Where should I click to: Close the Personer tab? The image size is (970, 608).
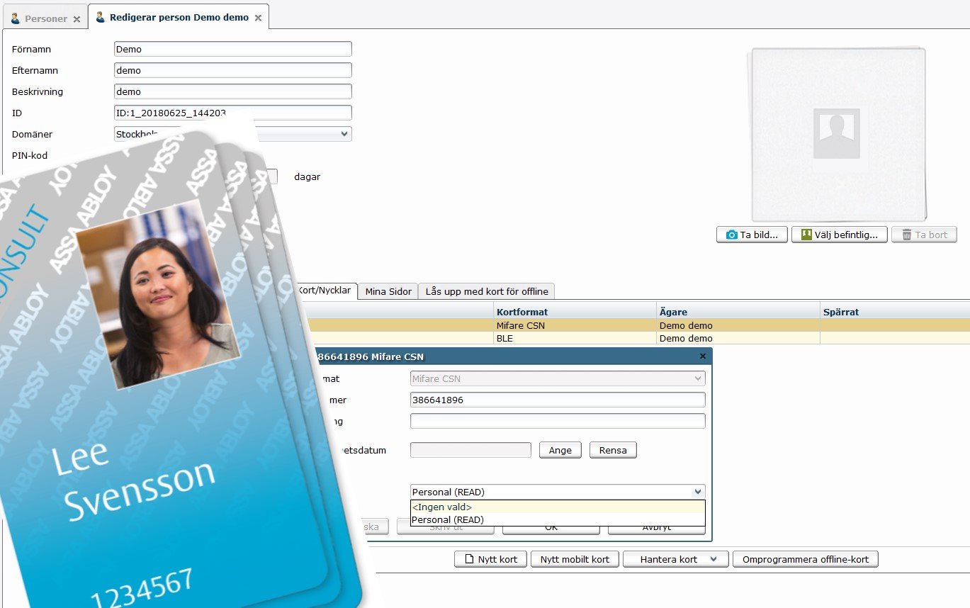77,18
